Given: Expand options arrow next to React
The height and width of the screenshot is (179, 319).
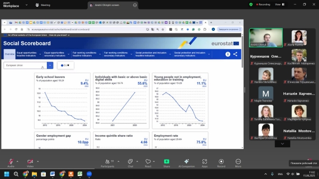Looking at the screenshot, I should tap(154, 162).
